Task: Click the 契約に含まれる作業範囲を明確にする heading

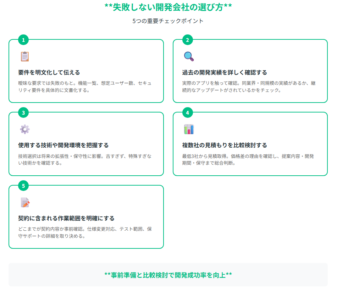Action: [x=66, y=218]
